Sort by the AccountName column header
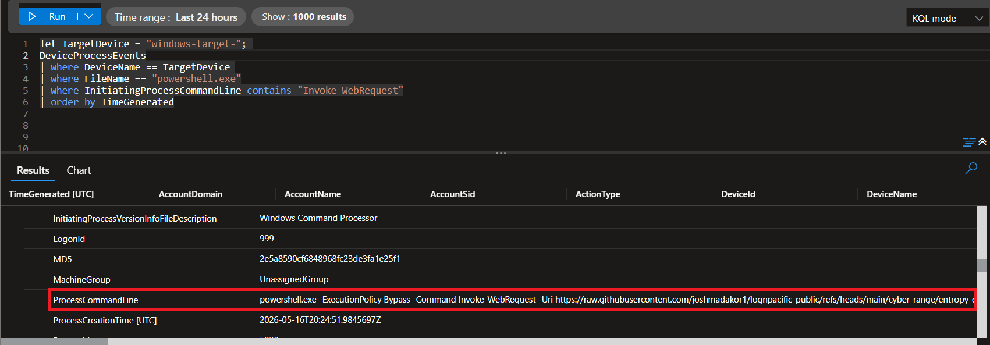This screenshot has width=990, height=345. click(x=313, y=194)
